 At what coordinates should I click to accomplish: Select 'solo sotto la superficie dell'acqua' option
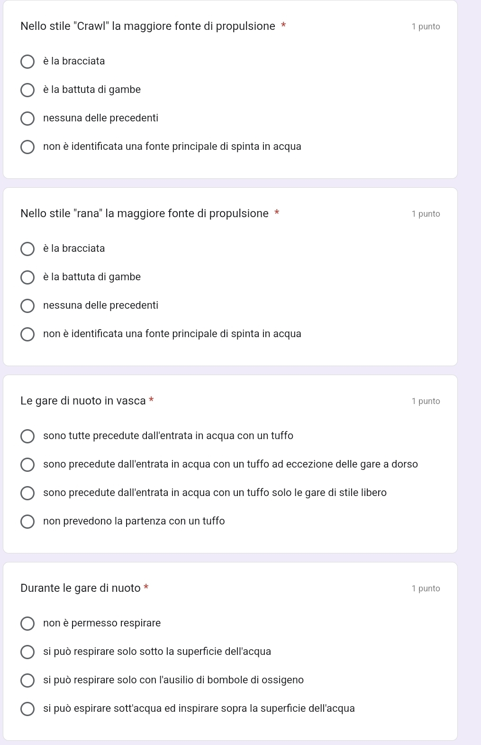[x=27, y=652]
